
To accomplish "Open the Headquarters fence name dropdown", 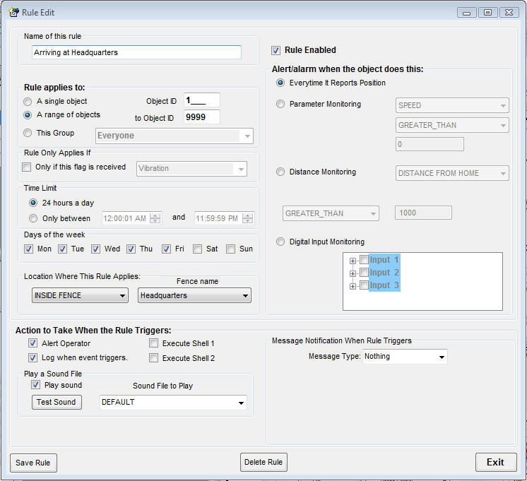I will click(x=194, y=295).
